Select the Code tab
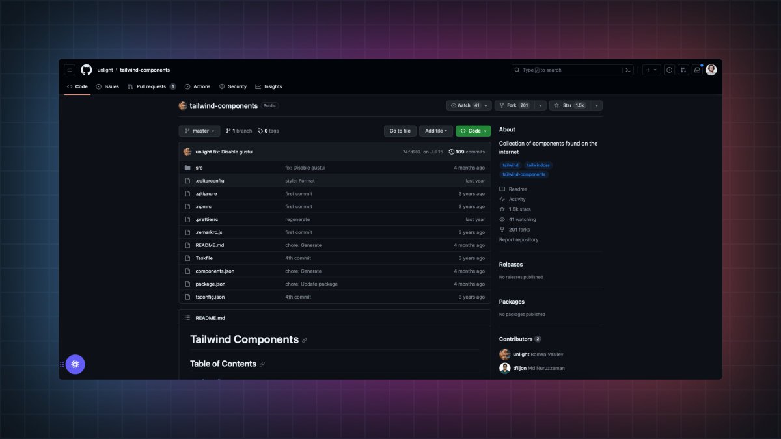Image resolution: width=781 pixels, height=439 pixels. click(x=77, y=86)
